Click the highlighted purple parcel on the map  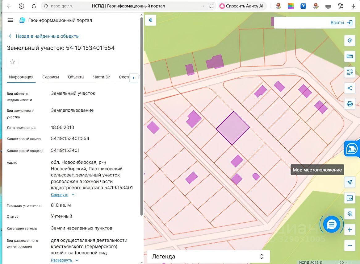click(233, 128)
